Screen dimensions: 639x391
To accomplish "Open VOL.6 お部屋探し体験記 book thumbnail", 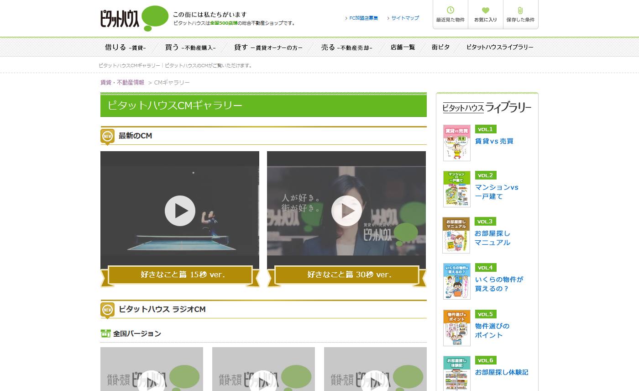I will [x=457, y=373].
